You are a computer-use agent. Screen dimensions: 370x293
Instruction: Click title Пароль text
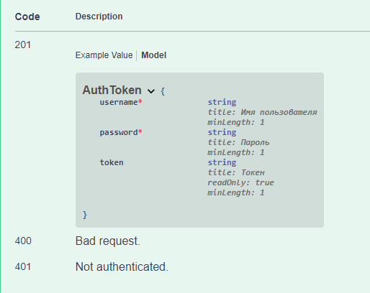pos(238,142)
